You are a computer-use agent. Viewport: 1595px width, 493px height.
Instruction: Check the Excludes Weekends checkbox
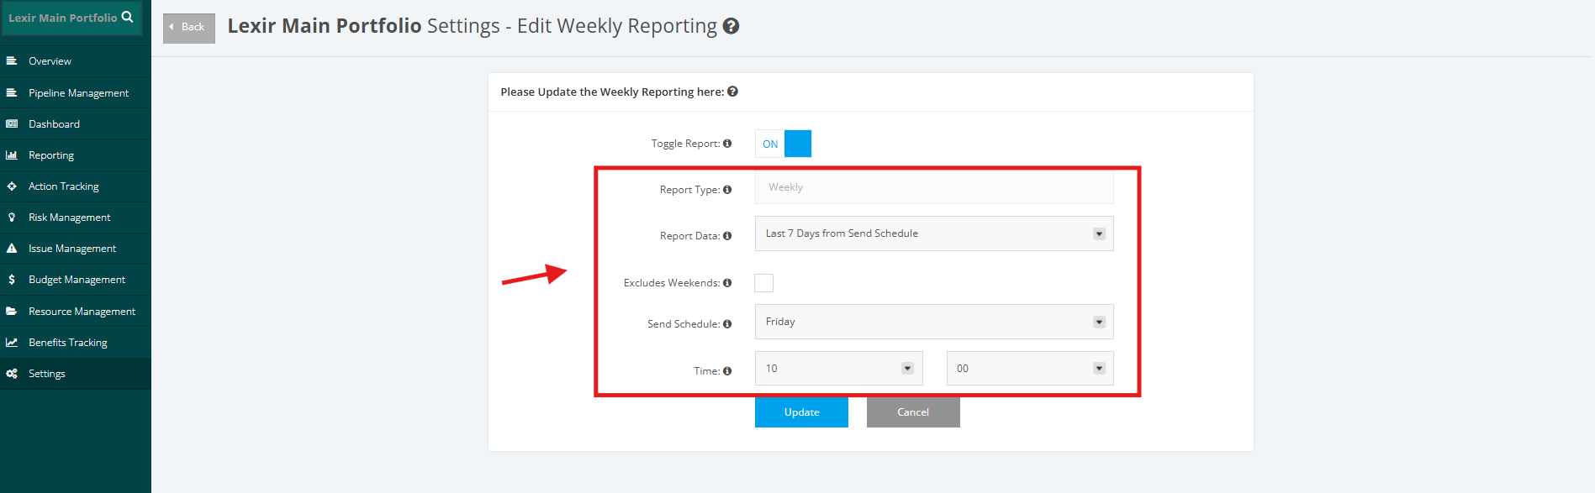point(763,283)
